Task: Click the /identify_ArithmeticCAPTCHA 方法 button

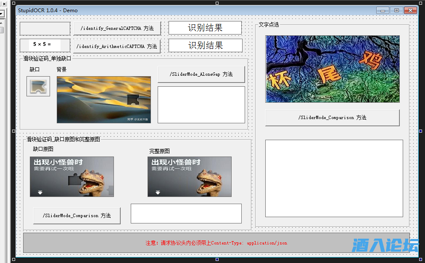Action: coord(117,46)
